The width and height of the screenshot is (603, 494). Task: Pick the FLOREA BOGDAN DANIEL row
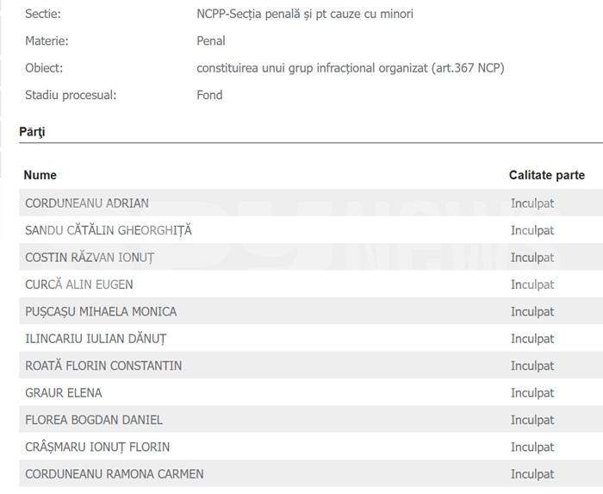(94, 420)
